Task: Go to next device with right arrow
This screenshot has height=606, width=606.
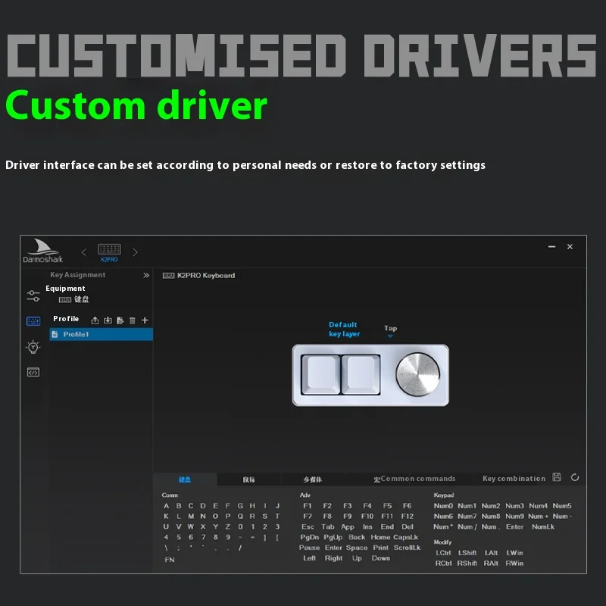Action: 135,252
